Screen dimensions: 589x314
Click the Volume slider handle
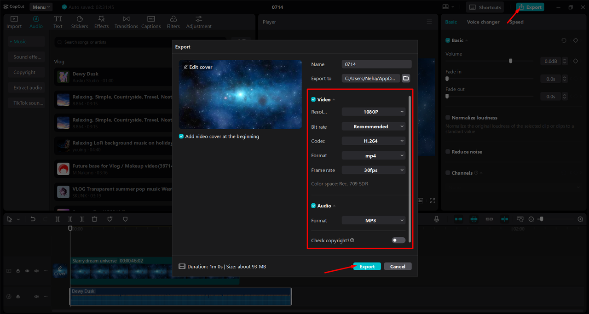[x=510, y=61]
